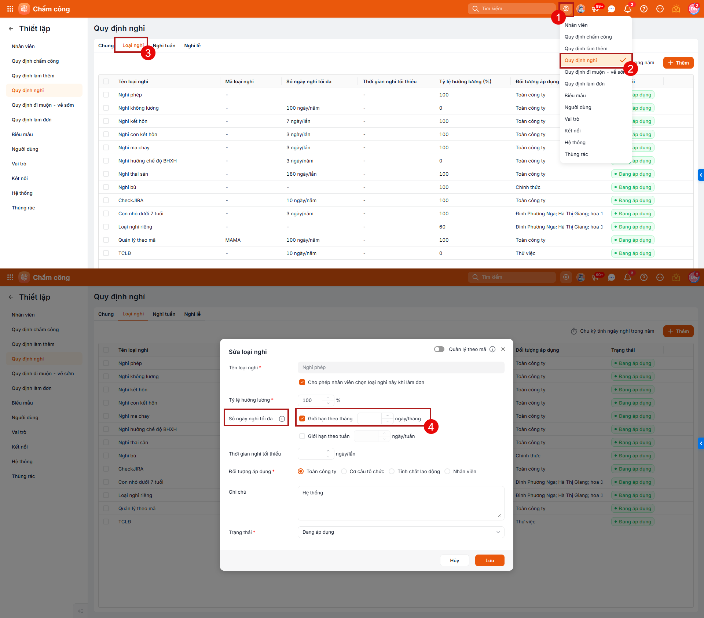Click the info icon beside Số ngày nghỉ tối đa
The image size is (704, 618).
pos(282,419)
